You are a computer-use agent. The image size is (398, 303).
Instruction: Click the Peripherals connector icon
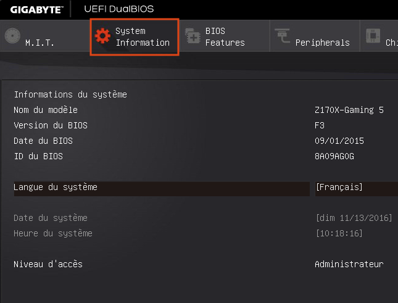click(x=282, y=36)
